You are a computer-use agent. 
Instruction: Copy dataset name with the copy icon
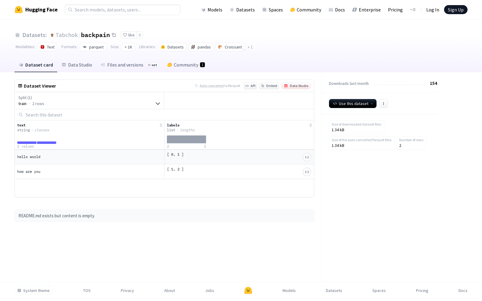coord(114,35)
